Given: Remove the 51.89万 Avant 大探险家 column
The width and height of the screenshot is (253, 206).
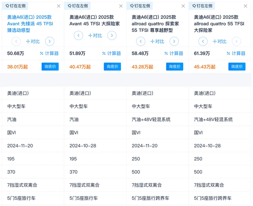Looking at the screenshot, I should point(121,6).
